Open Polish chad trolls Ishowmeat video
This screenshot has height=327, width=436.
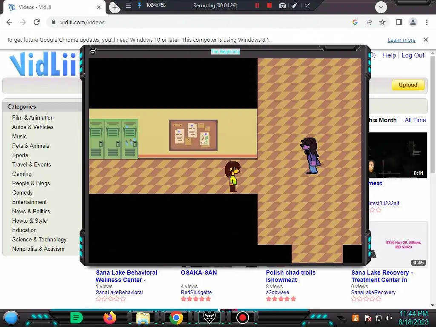[290, 276]
